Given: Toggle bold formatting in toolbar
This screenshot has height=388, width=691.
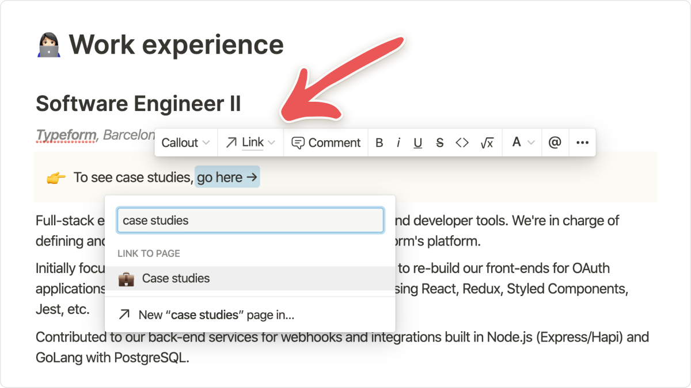Looking at the screenshot, I should coord(379,143).
